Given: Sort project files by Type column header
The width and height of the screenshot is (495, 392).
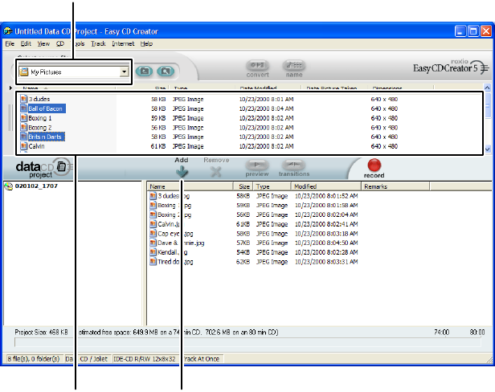Looking at the screenshot, I should [x=272, y=186].
